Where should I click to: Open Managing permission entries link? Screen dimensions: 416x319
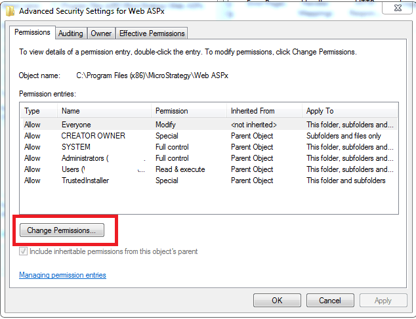pos(62,275)
